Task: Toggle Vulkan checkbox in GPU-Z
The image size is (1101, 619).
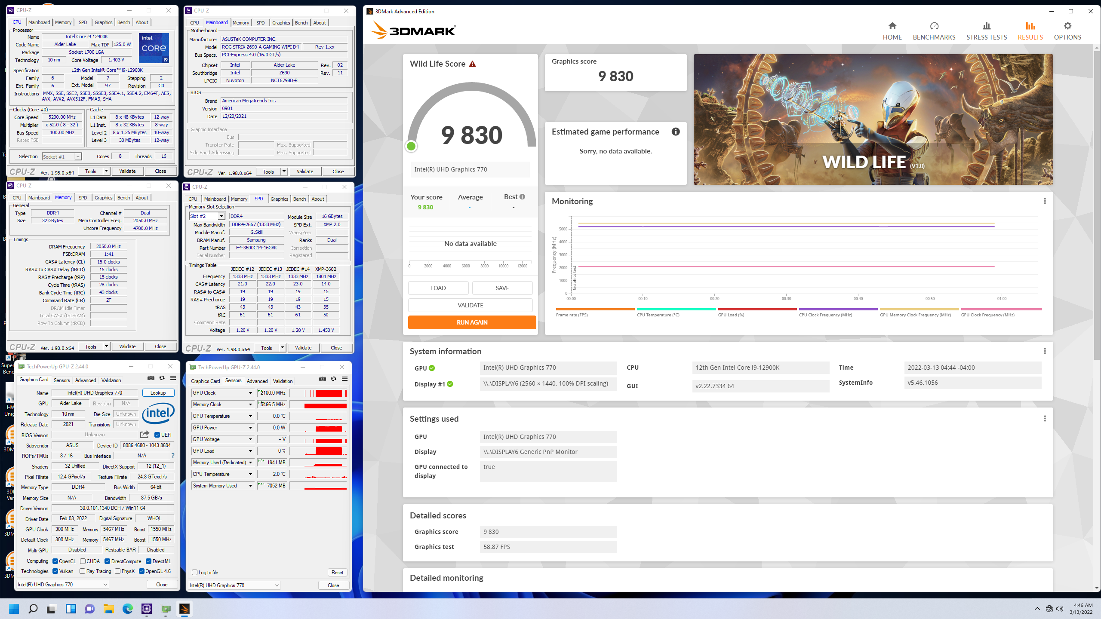Action: 55,571
